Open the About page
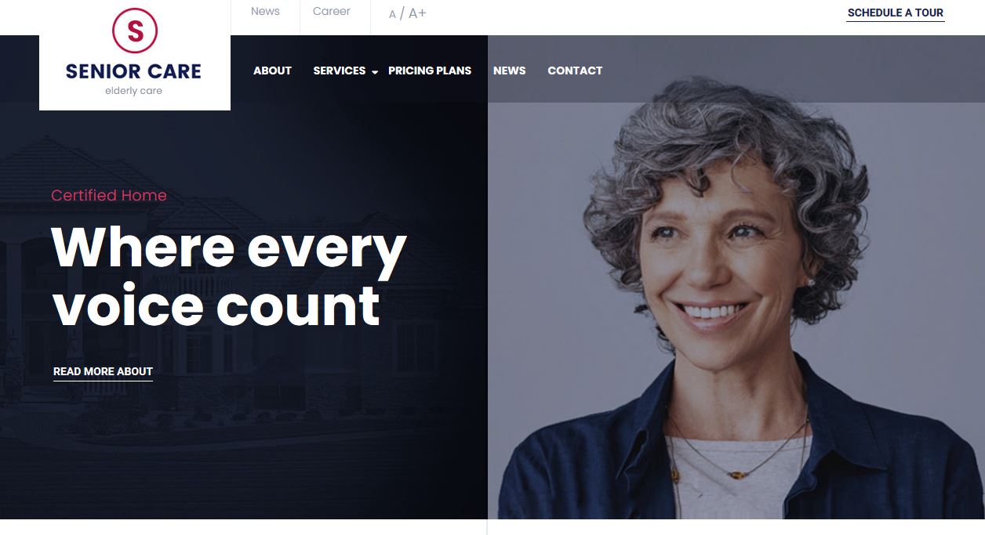 point(272,70)
